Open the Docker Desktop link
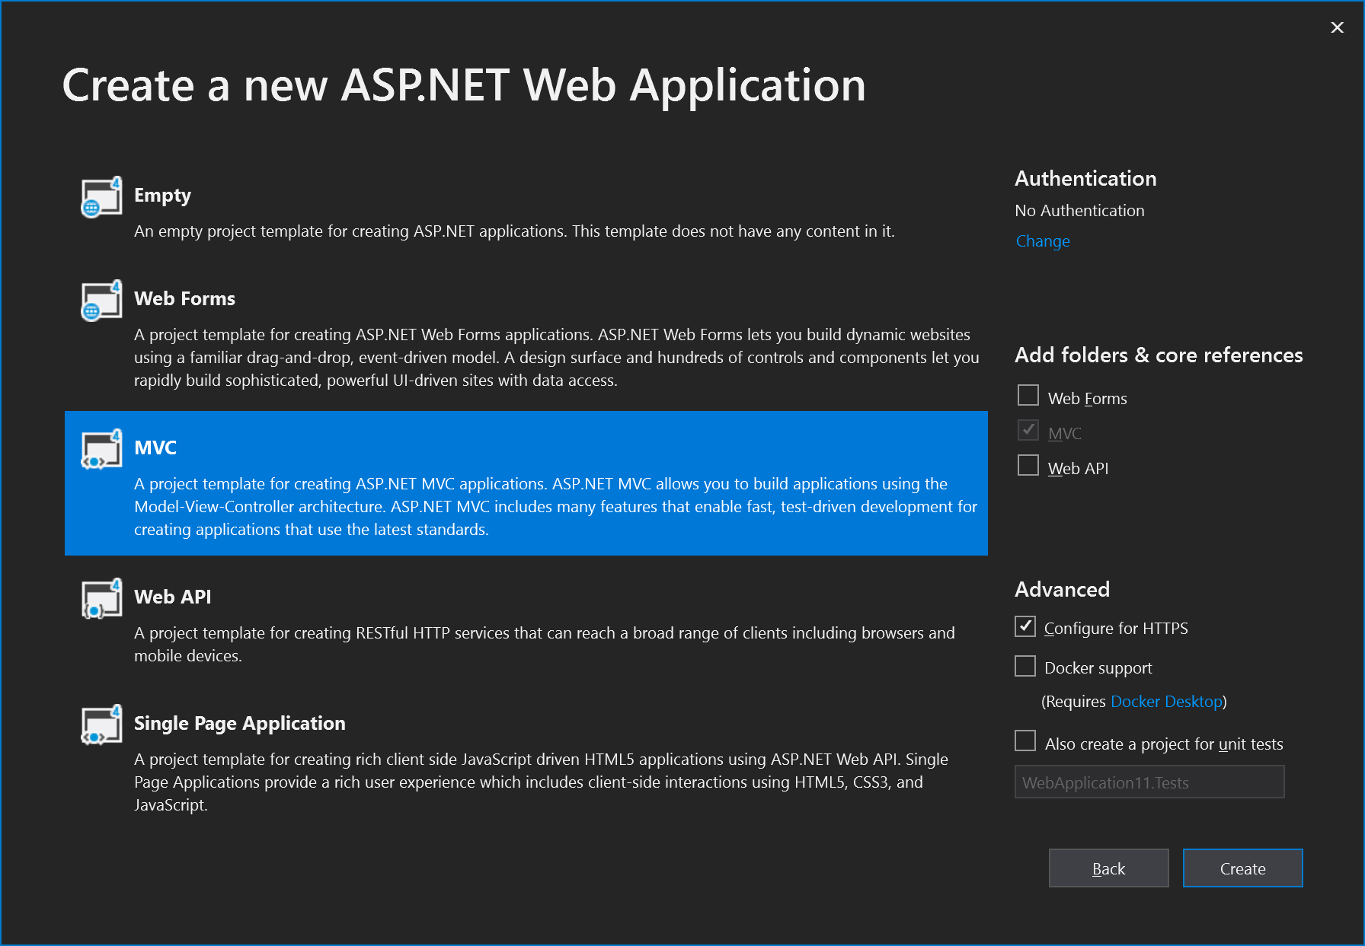Viewport: 1365px width, 946px height. coord(1166,702)
